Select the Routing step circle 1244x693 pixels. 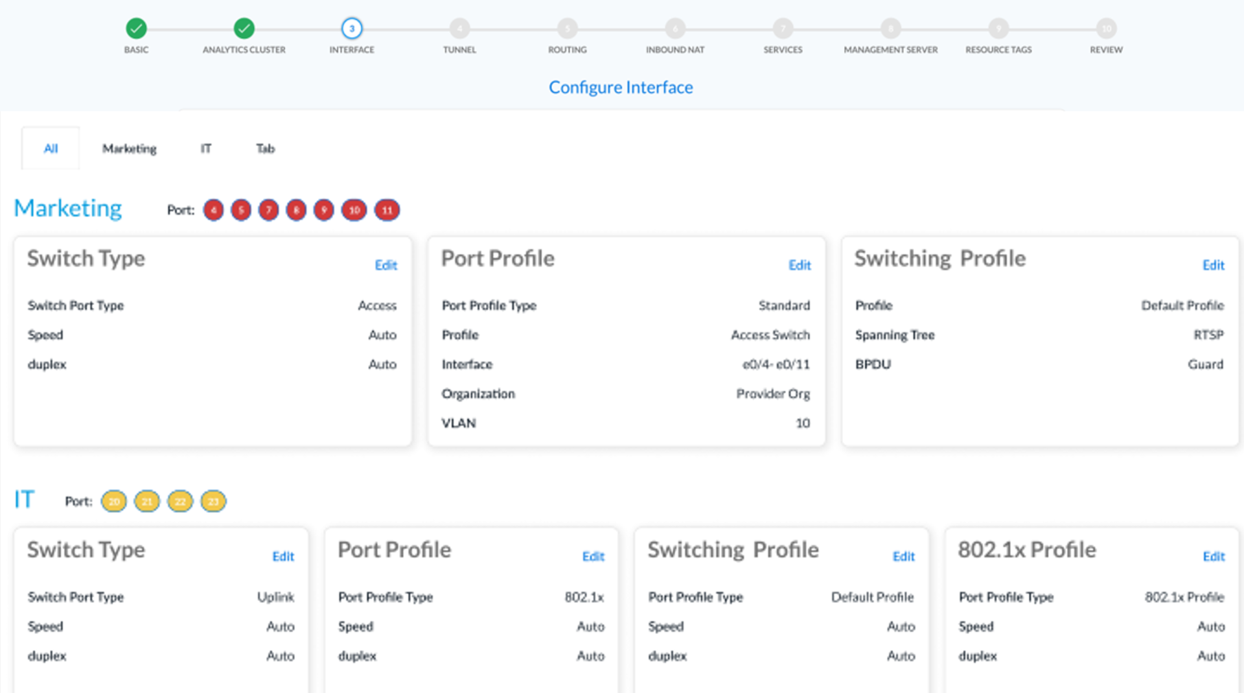[567, 29]
